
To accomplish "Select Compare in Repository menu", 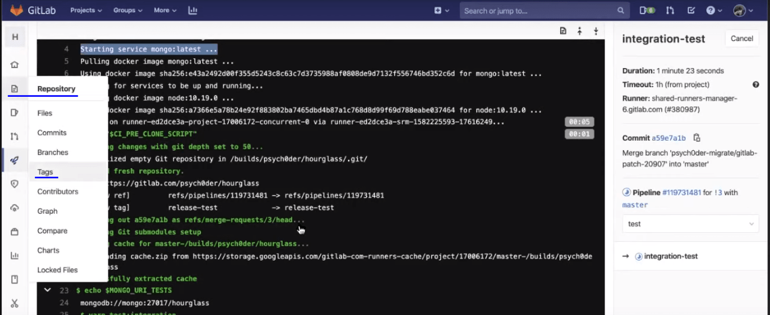I will [x=52, y=231].
